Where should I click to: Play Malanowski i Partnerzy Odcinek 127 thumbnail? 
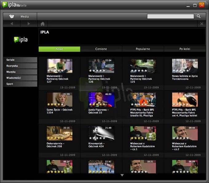59,66
